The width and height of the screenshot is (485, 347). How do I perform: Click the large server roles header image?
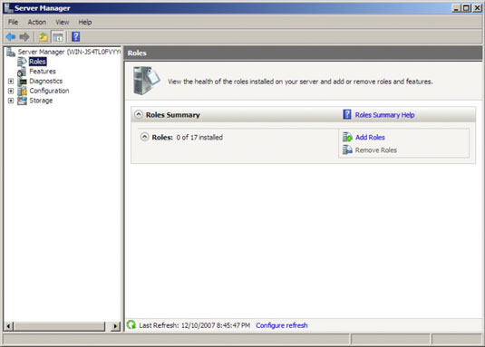(146, 81)
